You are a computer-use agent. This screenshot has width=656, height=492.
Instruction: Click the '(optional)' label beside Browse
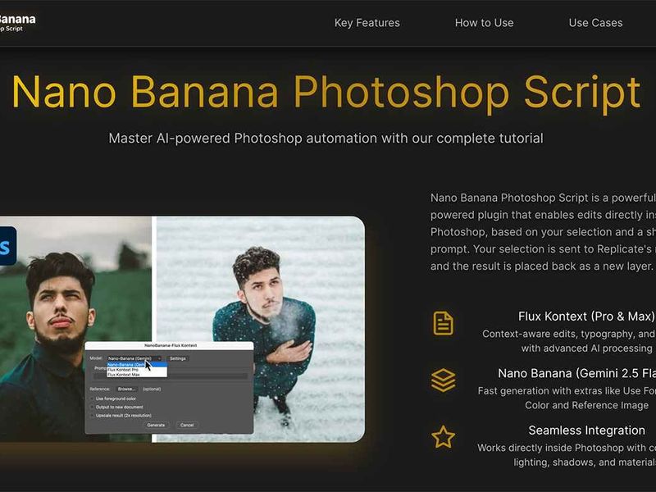pos(152,389)
